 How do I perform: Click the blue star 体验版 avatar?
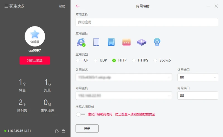click(x=35, y=36)
